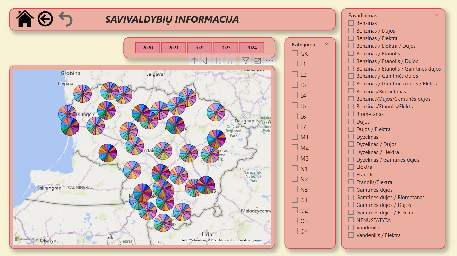Check the M3 category checkbox
Image resolution: width=457 pixels, height=256 pixels.
[295, 158]
